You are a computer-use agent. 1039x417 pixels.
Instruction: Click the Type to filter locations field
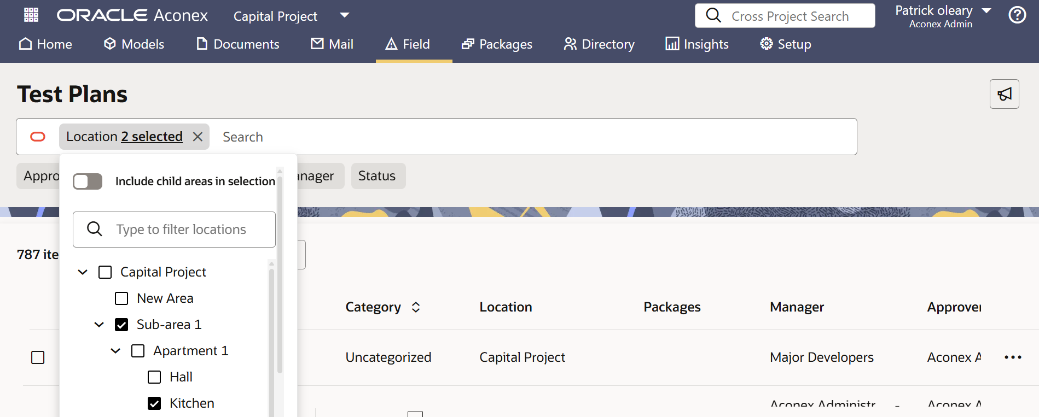coord(181,230)
